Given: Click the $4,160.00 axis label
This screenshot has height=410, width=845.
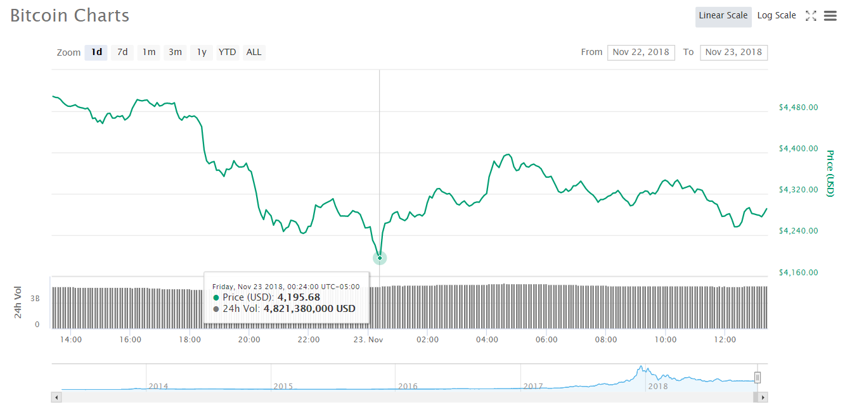Looking at the screenshot, I should [798, 273].
